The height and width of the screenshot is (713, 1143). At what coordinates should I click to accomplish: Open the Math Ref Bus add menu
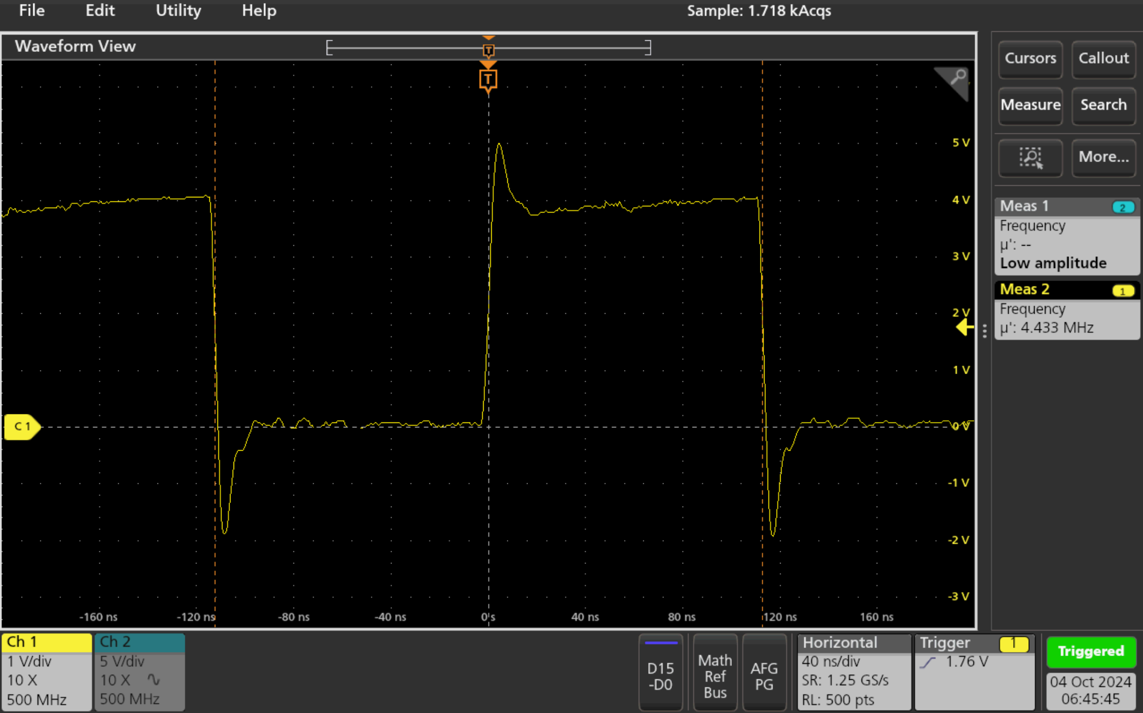pos(715,673)
